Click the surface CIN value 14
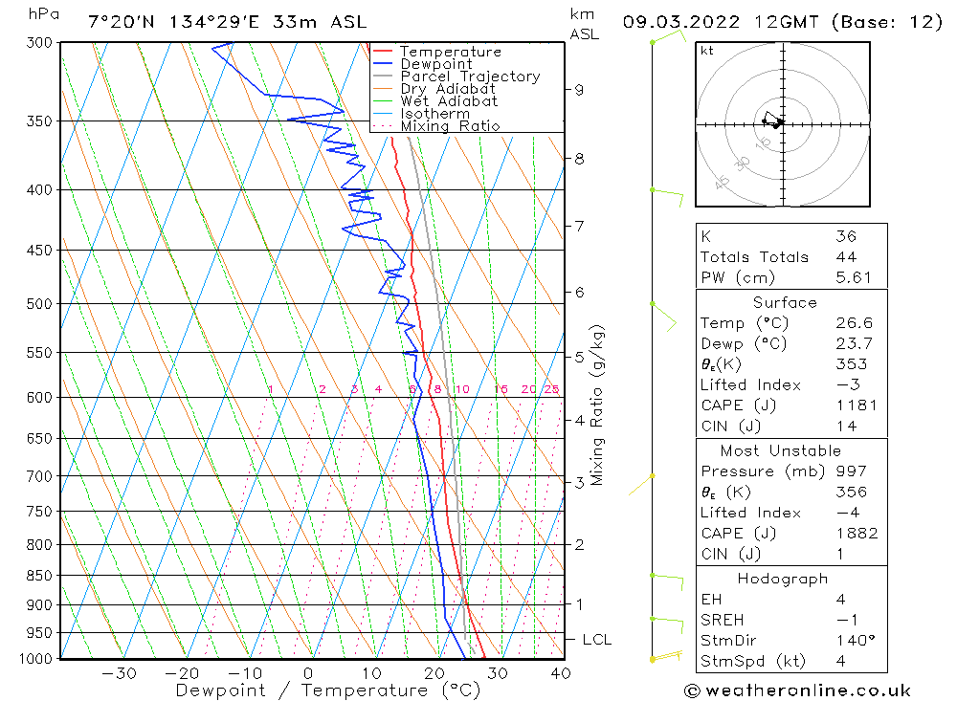Viewport: 957px width, 701px height. (x=847, y=427)
